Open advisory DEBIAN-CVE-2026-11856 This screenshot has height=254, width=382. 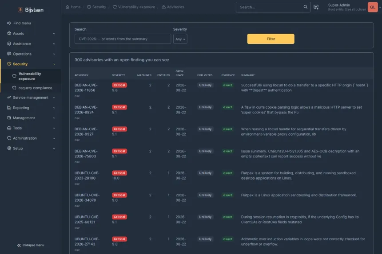click(86, 87)
